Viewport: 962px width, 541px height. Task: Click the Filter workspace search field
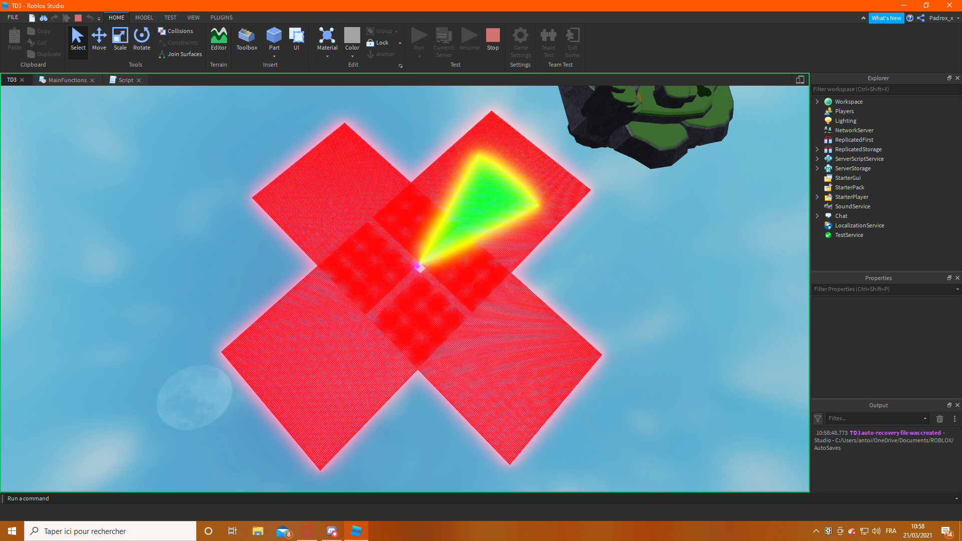(x=886, y=89)
